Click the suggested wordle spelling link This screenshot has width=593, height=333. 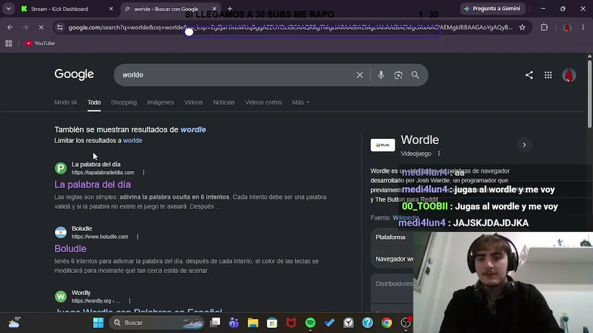193,129
